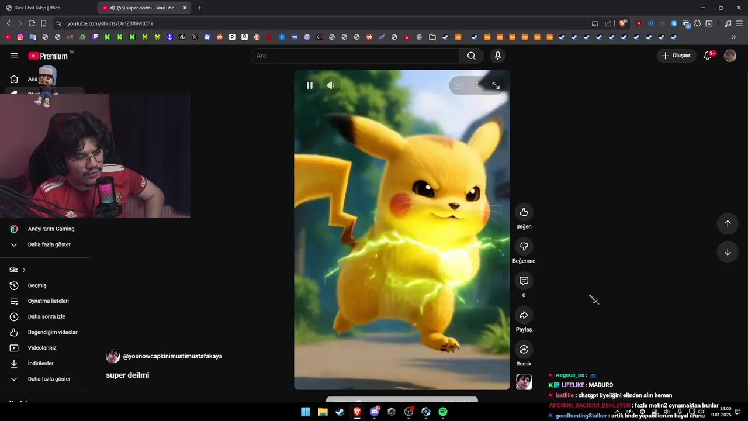The height and width of the screenshot is (421, 748).
Task: Show hidden bookmarks with double chevron
Action: 734,37
